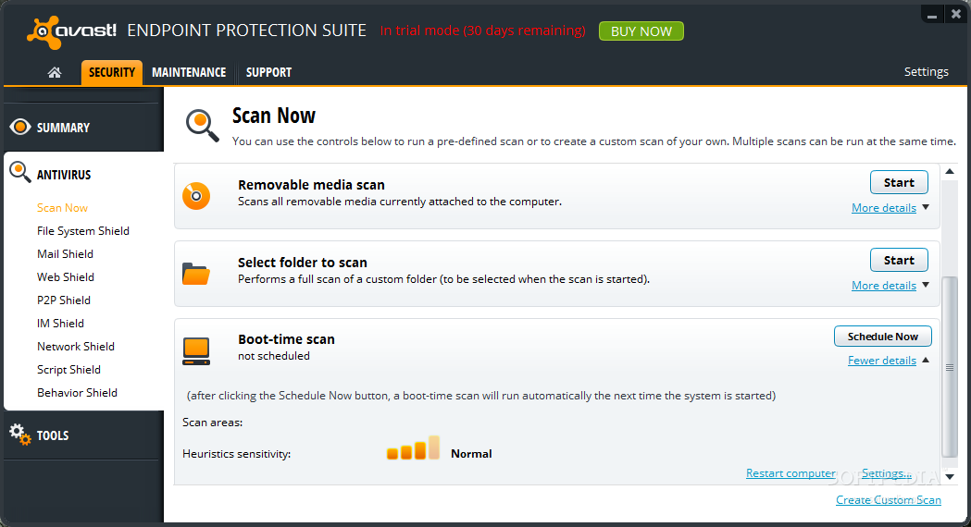Select the Antivirus magnifier icon
Screen dimensions: 971x527
(19, 172)
